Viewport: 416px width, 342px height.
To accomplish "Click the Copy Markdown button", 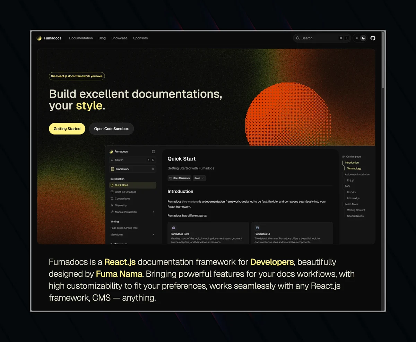I will [x=180, y=178].
